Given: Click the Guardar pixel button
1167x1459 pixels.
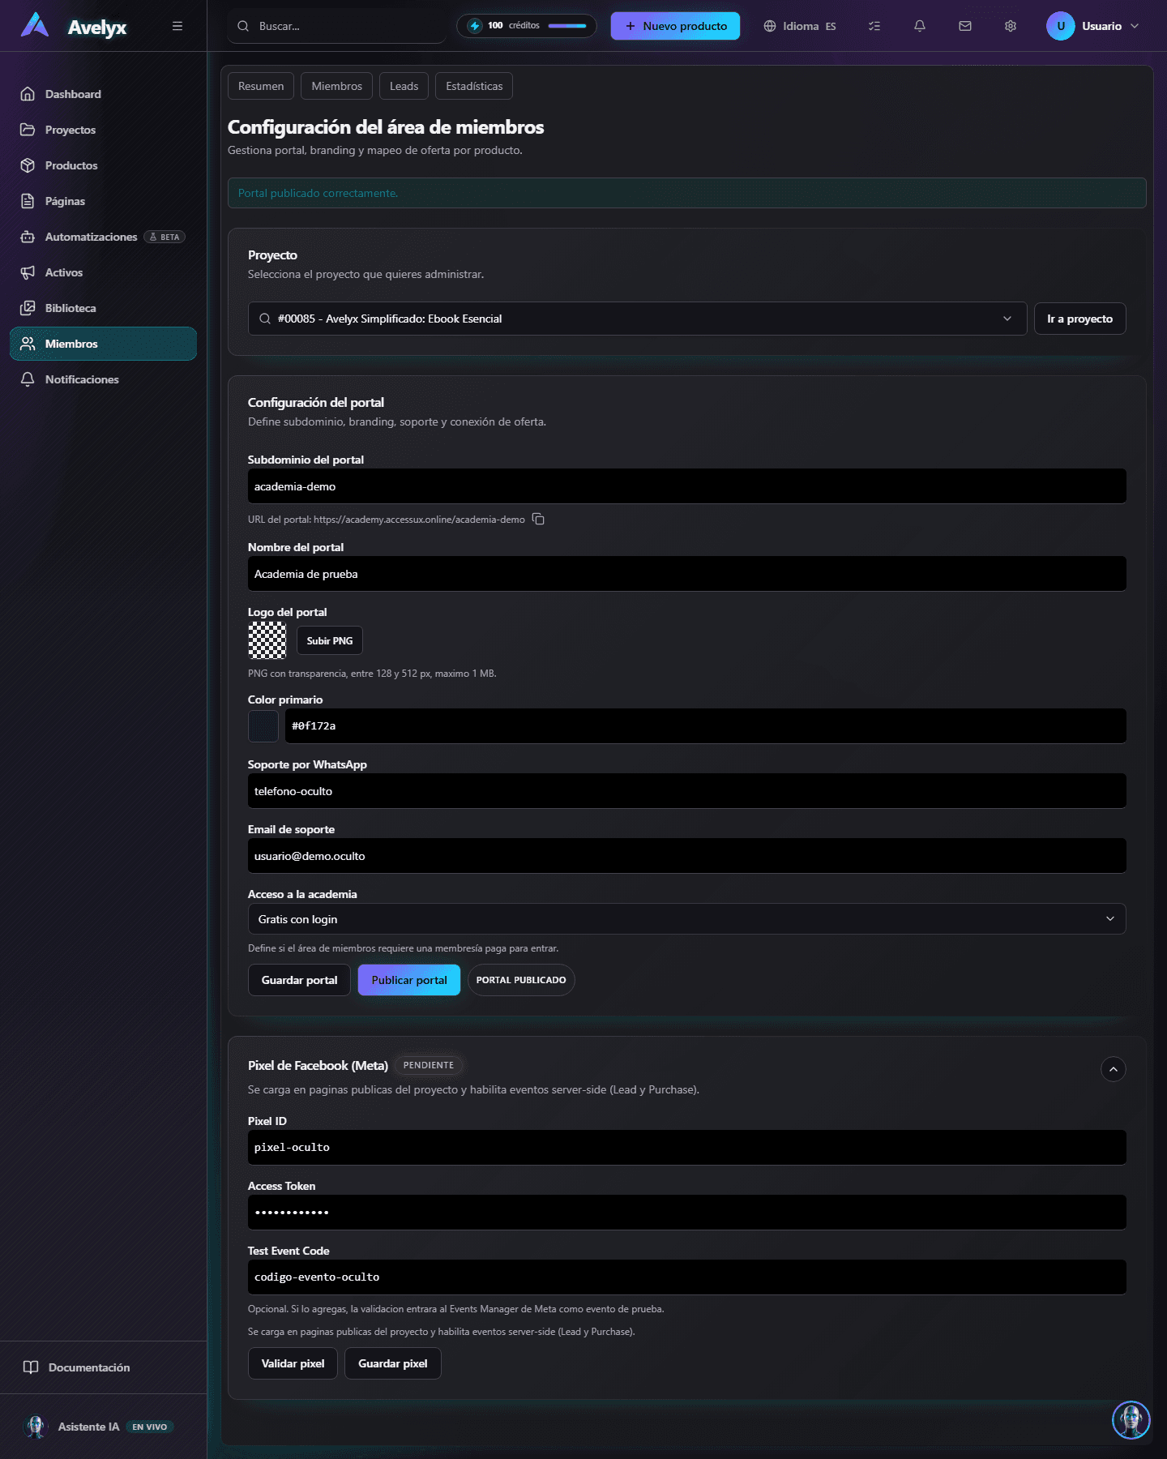Looking at the screenshot, I should [393, 1363].
